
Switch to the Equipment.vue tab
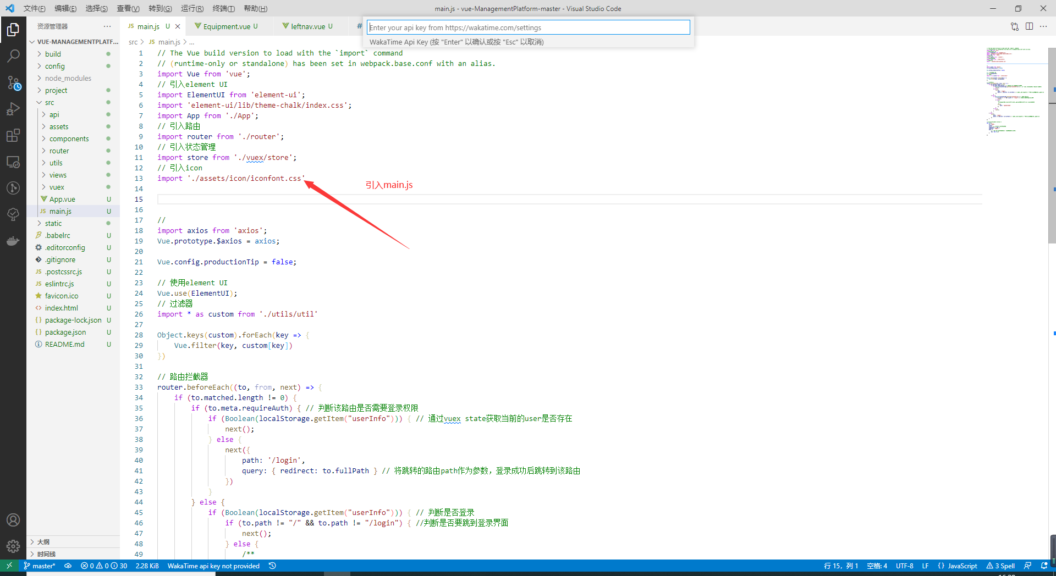point(226,26)
